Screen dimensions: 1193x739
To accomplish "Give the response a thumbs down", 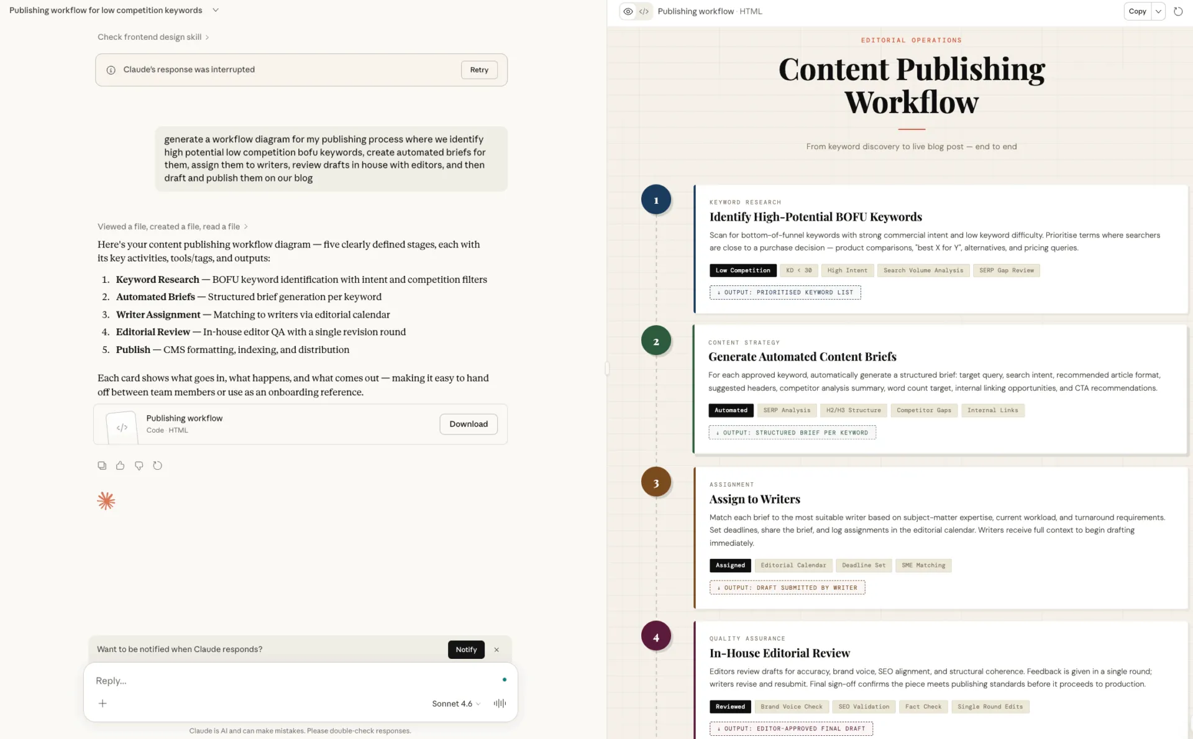I will 139,466.
